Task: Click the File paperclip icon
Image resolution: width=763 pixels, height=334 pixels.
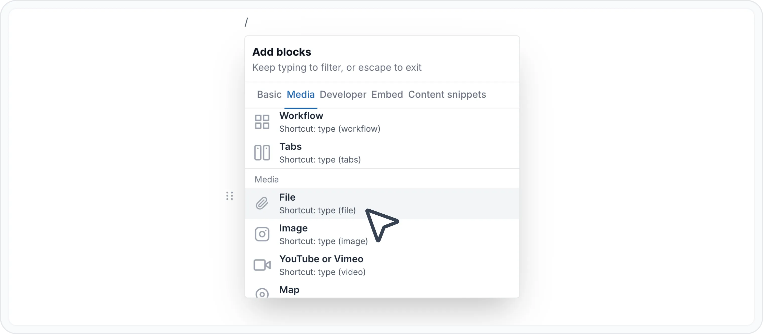Action: click(x=262, y=203)
